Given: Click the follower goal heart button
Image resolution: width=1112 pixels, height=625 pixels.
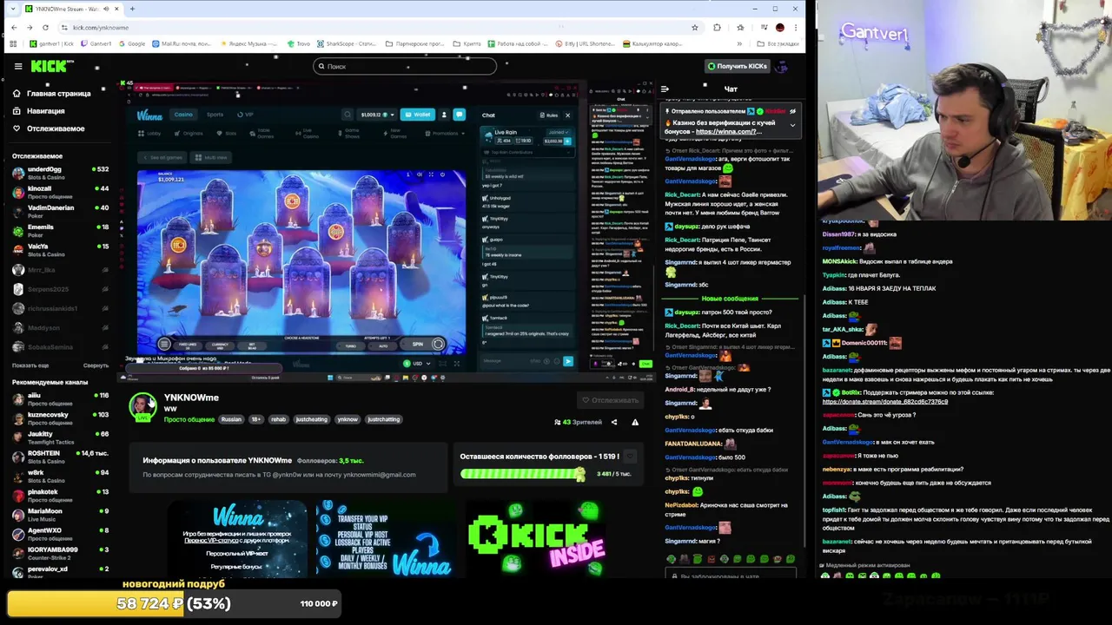Looking at the screenshot, I should [x=631, y=457].
